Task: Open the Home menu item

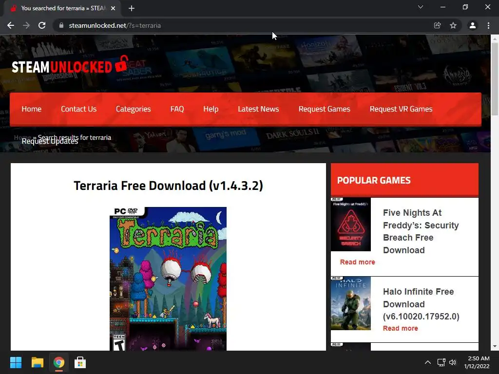Action: [32, 109]
